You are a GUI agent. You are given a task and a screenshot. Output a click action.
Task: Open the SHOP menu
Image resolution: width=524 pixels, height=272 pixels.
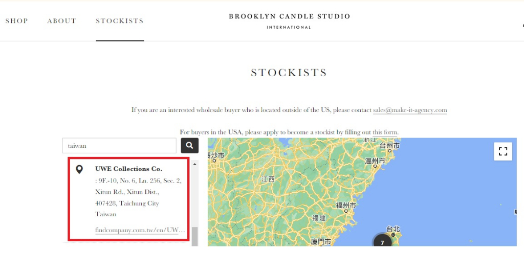[17, 21]
